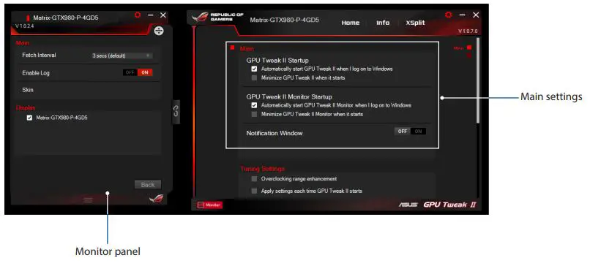This screenshot has width=590, height=263.
Task: Open settings gear in Monitor panel window
Action: click(x=138, y=15)
